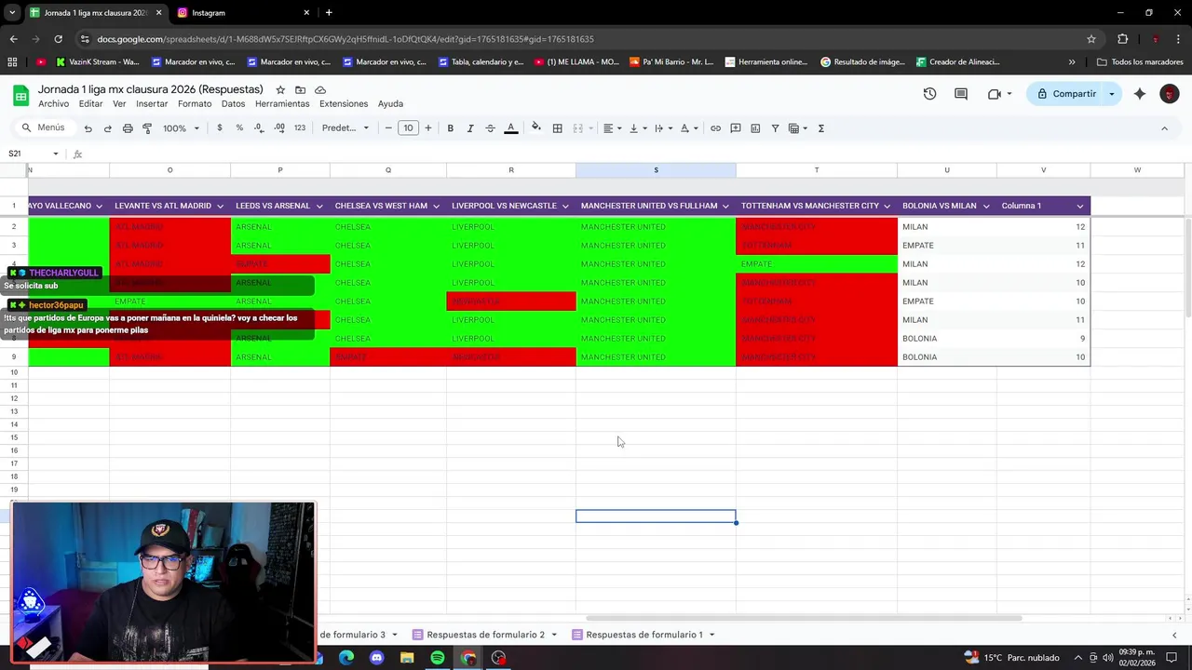Bookmark this page with star
Viewport: 1192px width, 670px height.
(1090, 39)
